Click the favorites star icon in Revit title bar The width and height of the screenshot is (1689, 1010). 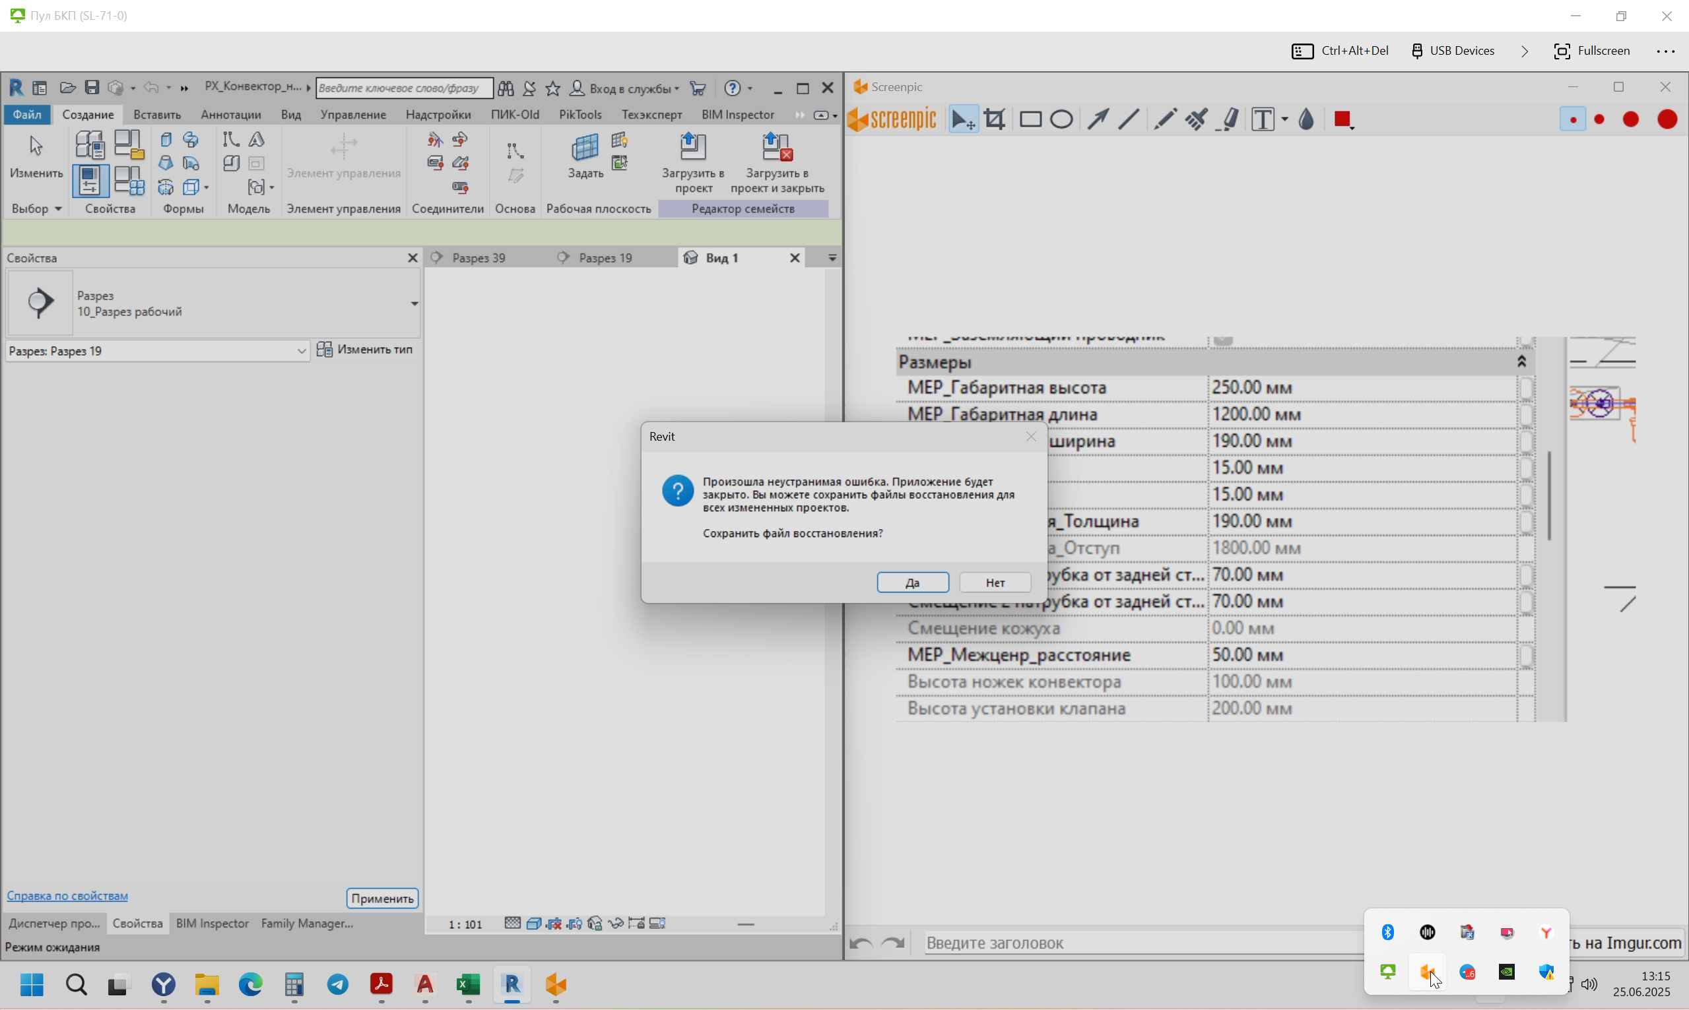pos(553,88)
